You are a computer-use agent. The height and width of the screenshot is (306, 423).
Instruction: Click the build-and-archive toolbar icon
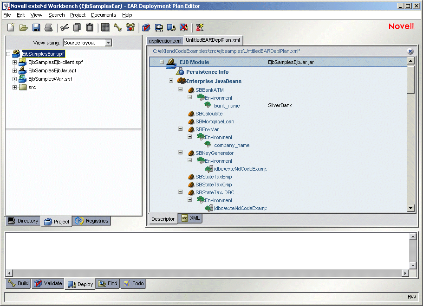coord(130,27)
